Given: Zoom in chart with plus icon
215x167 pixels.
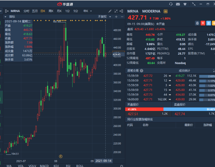Looking at the screenshot, I should point(116,17).
